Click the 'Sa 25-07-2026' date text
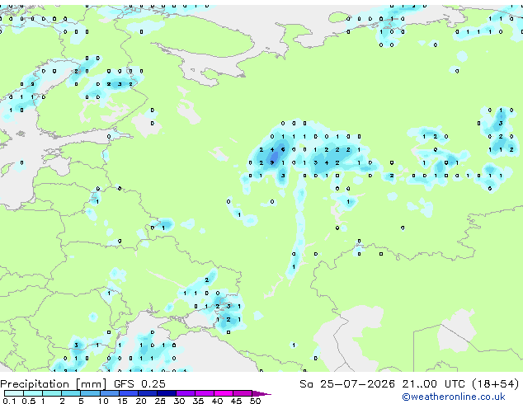The height and width of the screenshot is (404, 523). [x=347, y=384]
